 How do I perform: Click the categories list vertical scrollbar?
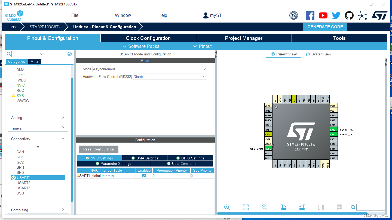coord(72,140)
